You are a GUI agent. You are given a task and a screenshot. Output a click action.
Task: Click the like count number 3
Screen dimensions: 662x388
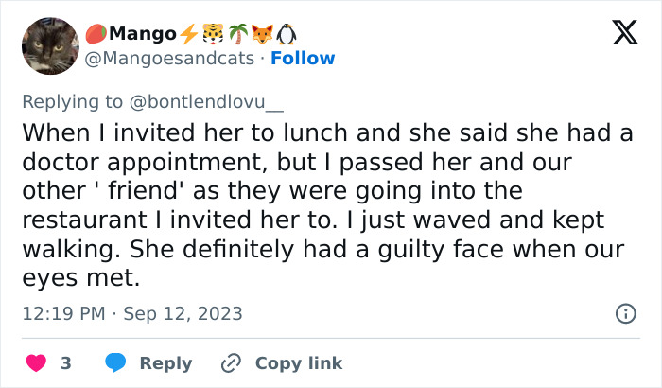click(66, 362)
